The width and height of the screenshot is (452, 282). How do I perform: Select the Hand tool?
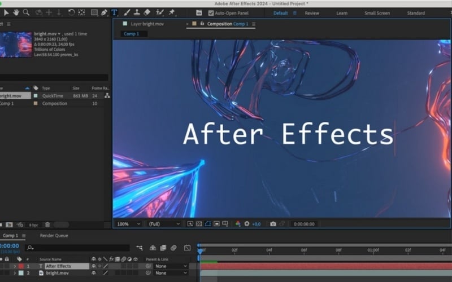(x=16, y=12)
